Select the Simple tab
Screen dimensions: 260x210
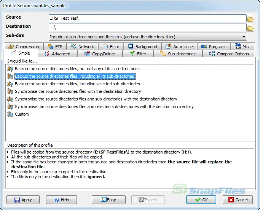(x=21, y=53)
